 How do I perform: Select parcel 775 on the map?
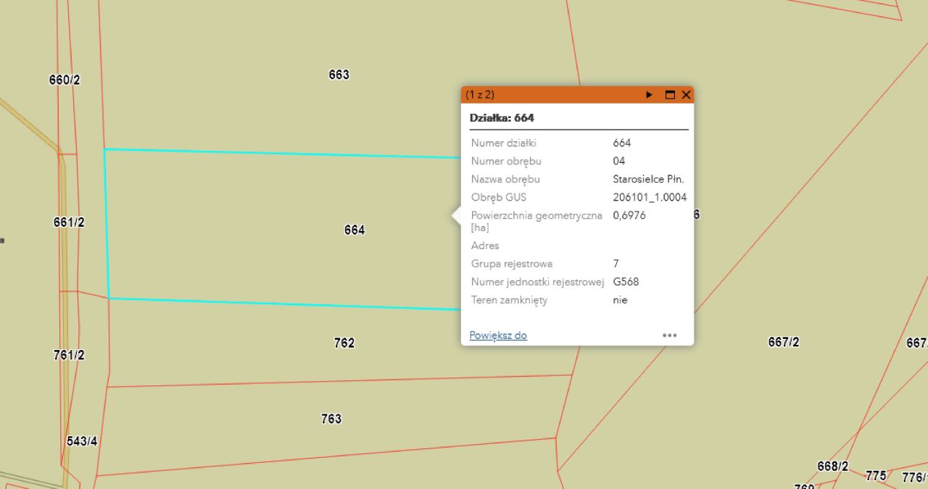tap(876, 476)
